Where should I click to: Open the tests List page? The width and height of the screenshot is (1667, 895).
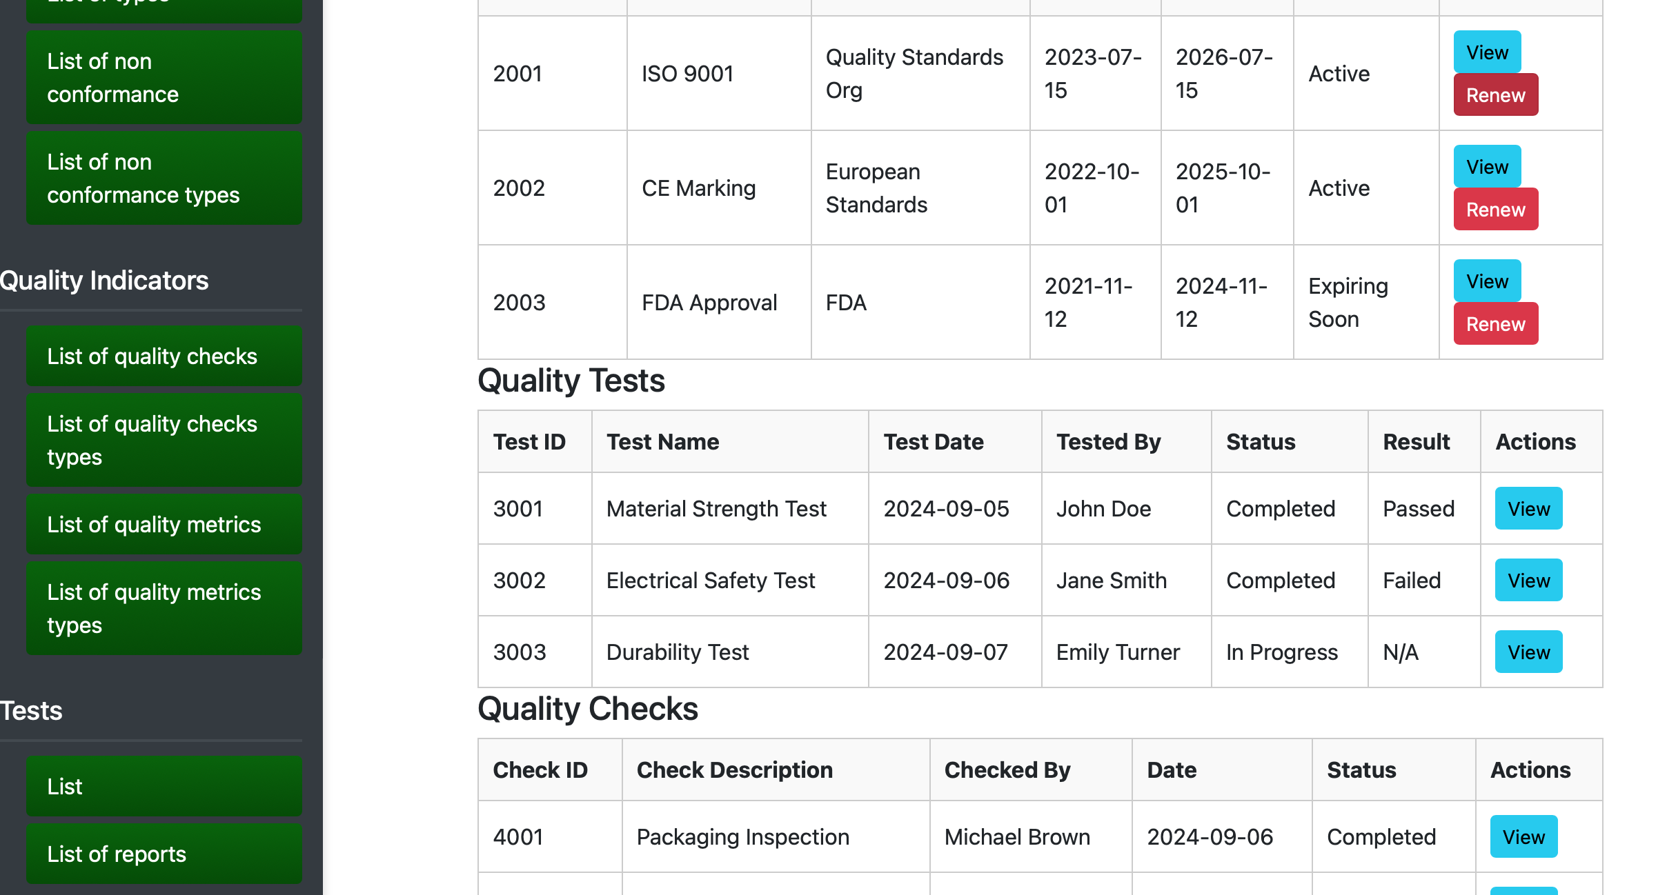point(164,785)
